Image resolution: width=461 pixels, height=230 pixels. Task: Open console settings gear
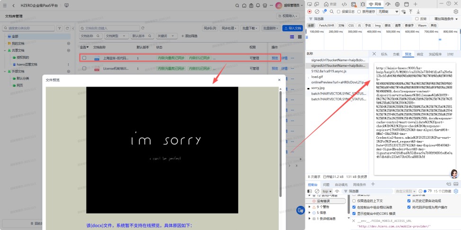coord(456,191)
